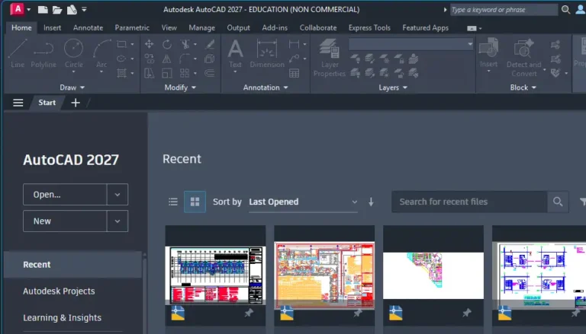
Task: Select the Mirror tool in Modify
Action: click(166, 59)
